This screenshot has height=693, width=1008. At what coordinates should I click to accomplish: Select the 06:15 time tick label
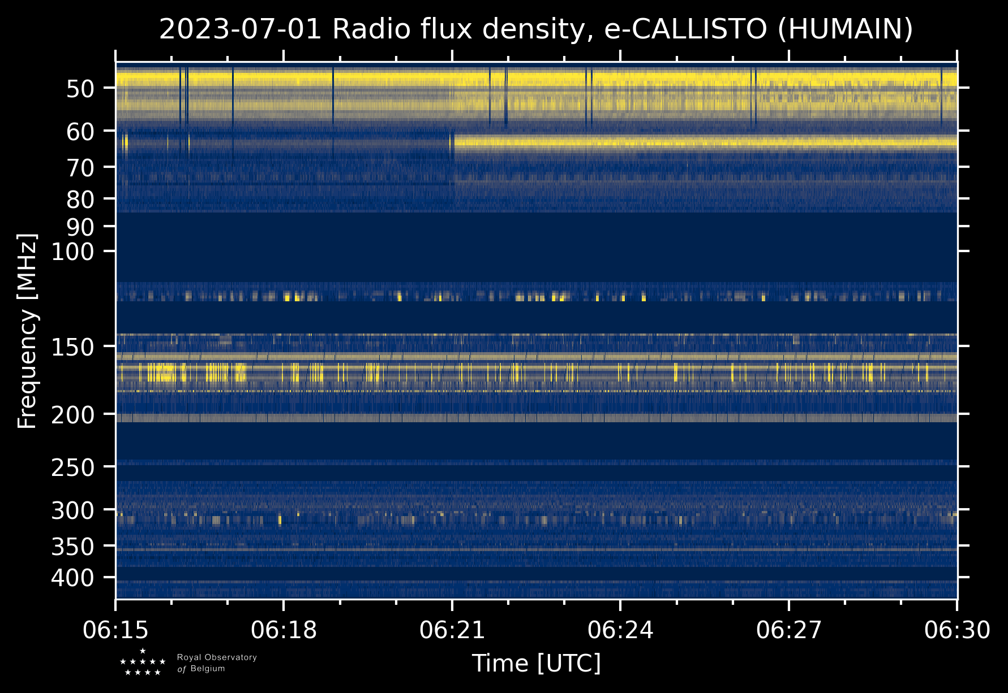[x=116, y=630]
